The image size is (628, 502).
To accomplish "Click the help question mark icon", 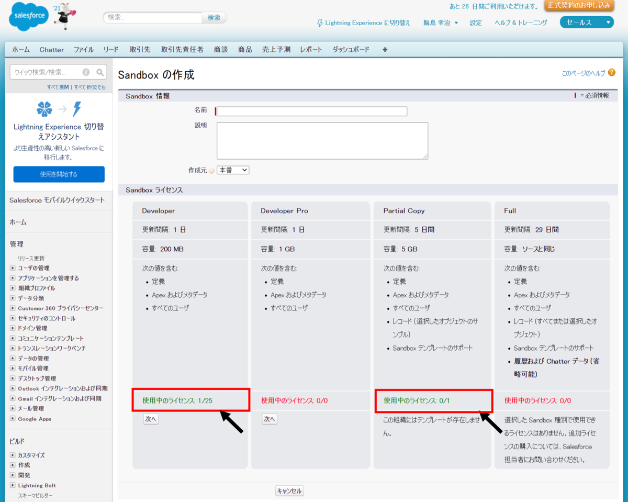I will (612, 73).
